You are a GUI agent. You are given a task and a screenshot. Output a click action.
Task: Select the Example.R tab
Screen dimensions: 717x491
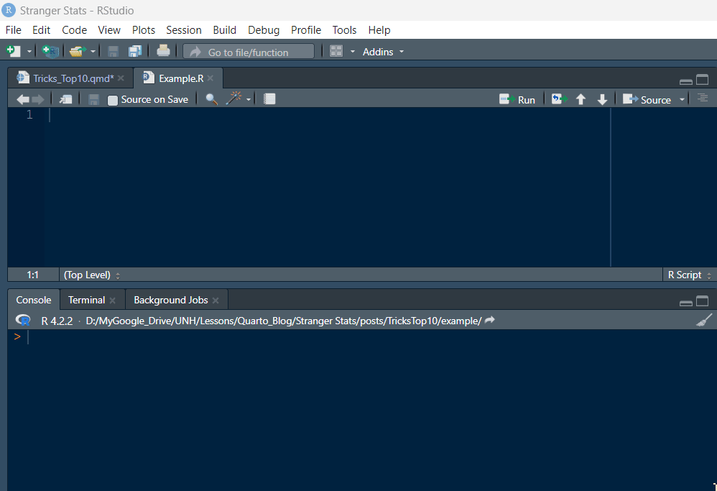click(181, 78)
